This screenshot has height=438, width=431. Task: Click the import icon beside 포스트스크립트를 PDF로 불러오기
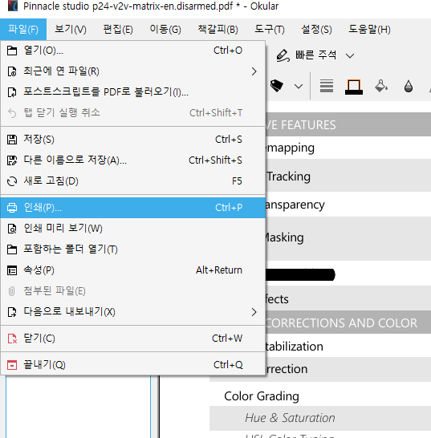[12, 92]
